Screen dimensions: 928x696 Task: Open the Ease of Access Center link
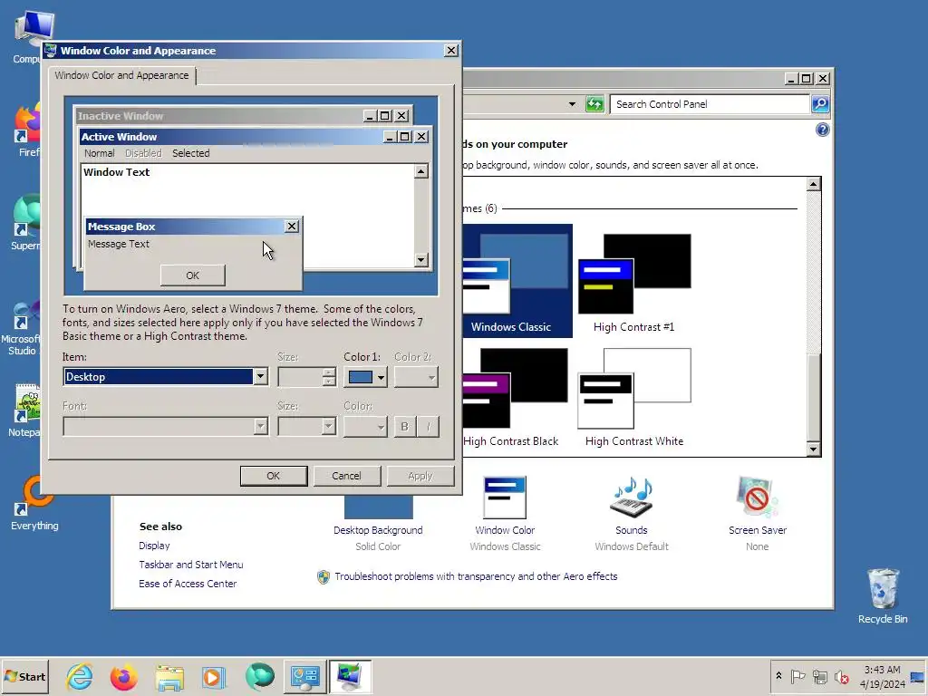coord(188,584)
